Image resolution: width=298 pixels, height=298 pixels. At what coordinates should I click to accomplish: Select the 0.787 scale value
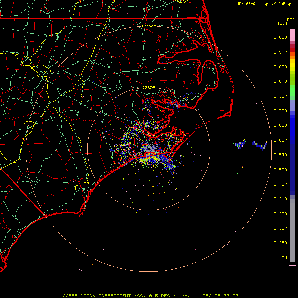coord(280,96)
